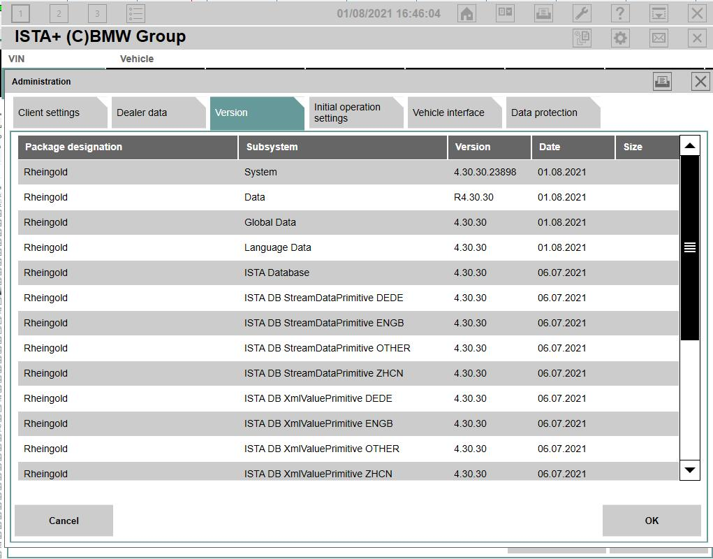This screenshot has height=559, width=713.
Task: Click the settings gear icon
Action: [620, 38]
